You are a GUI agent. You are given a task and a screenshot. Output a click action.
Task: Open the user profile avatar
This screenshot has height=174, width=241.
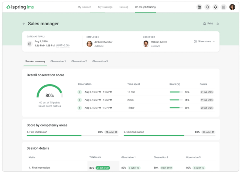coord(232,7)
